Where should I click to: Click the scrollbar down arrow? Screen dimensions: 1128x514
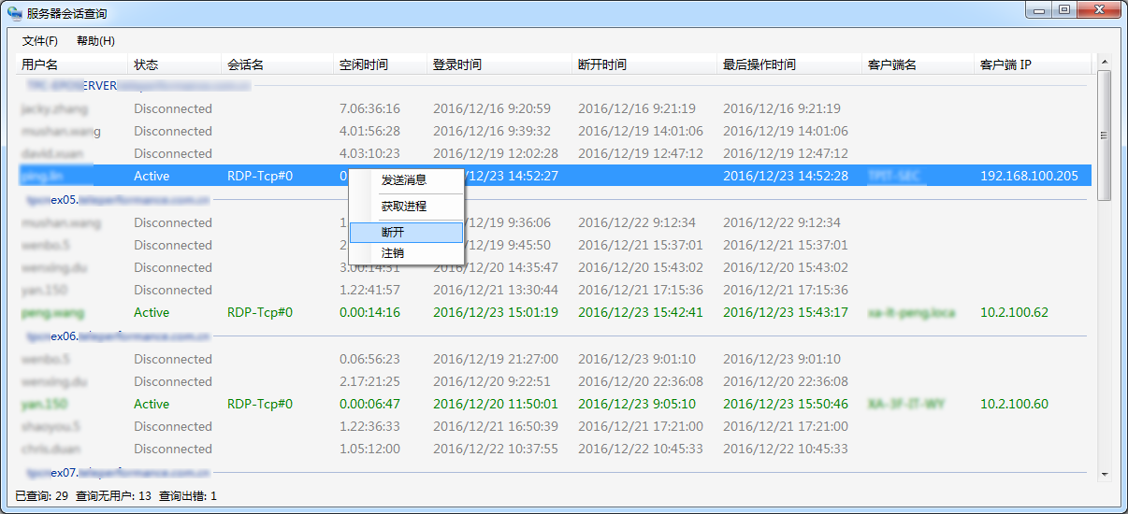[x=1105, y=474]
